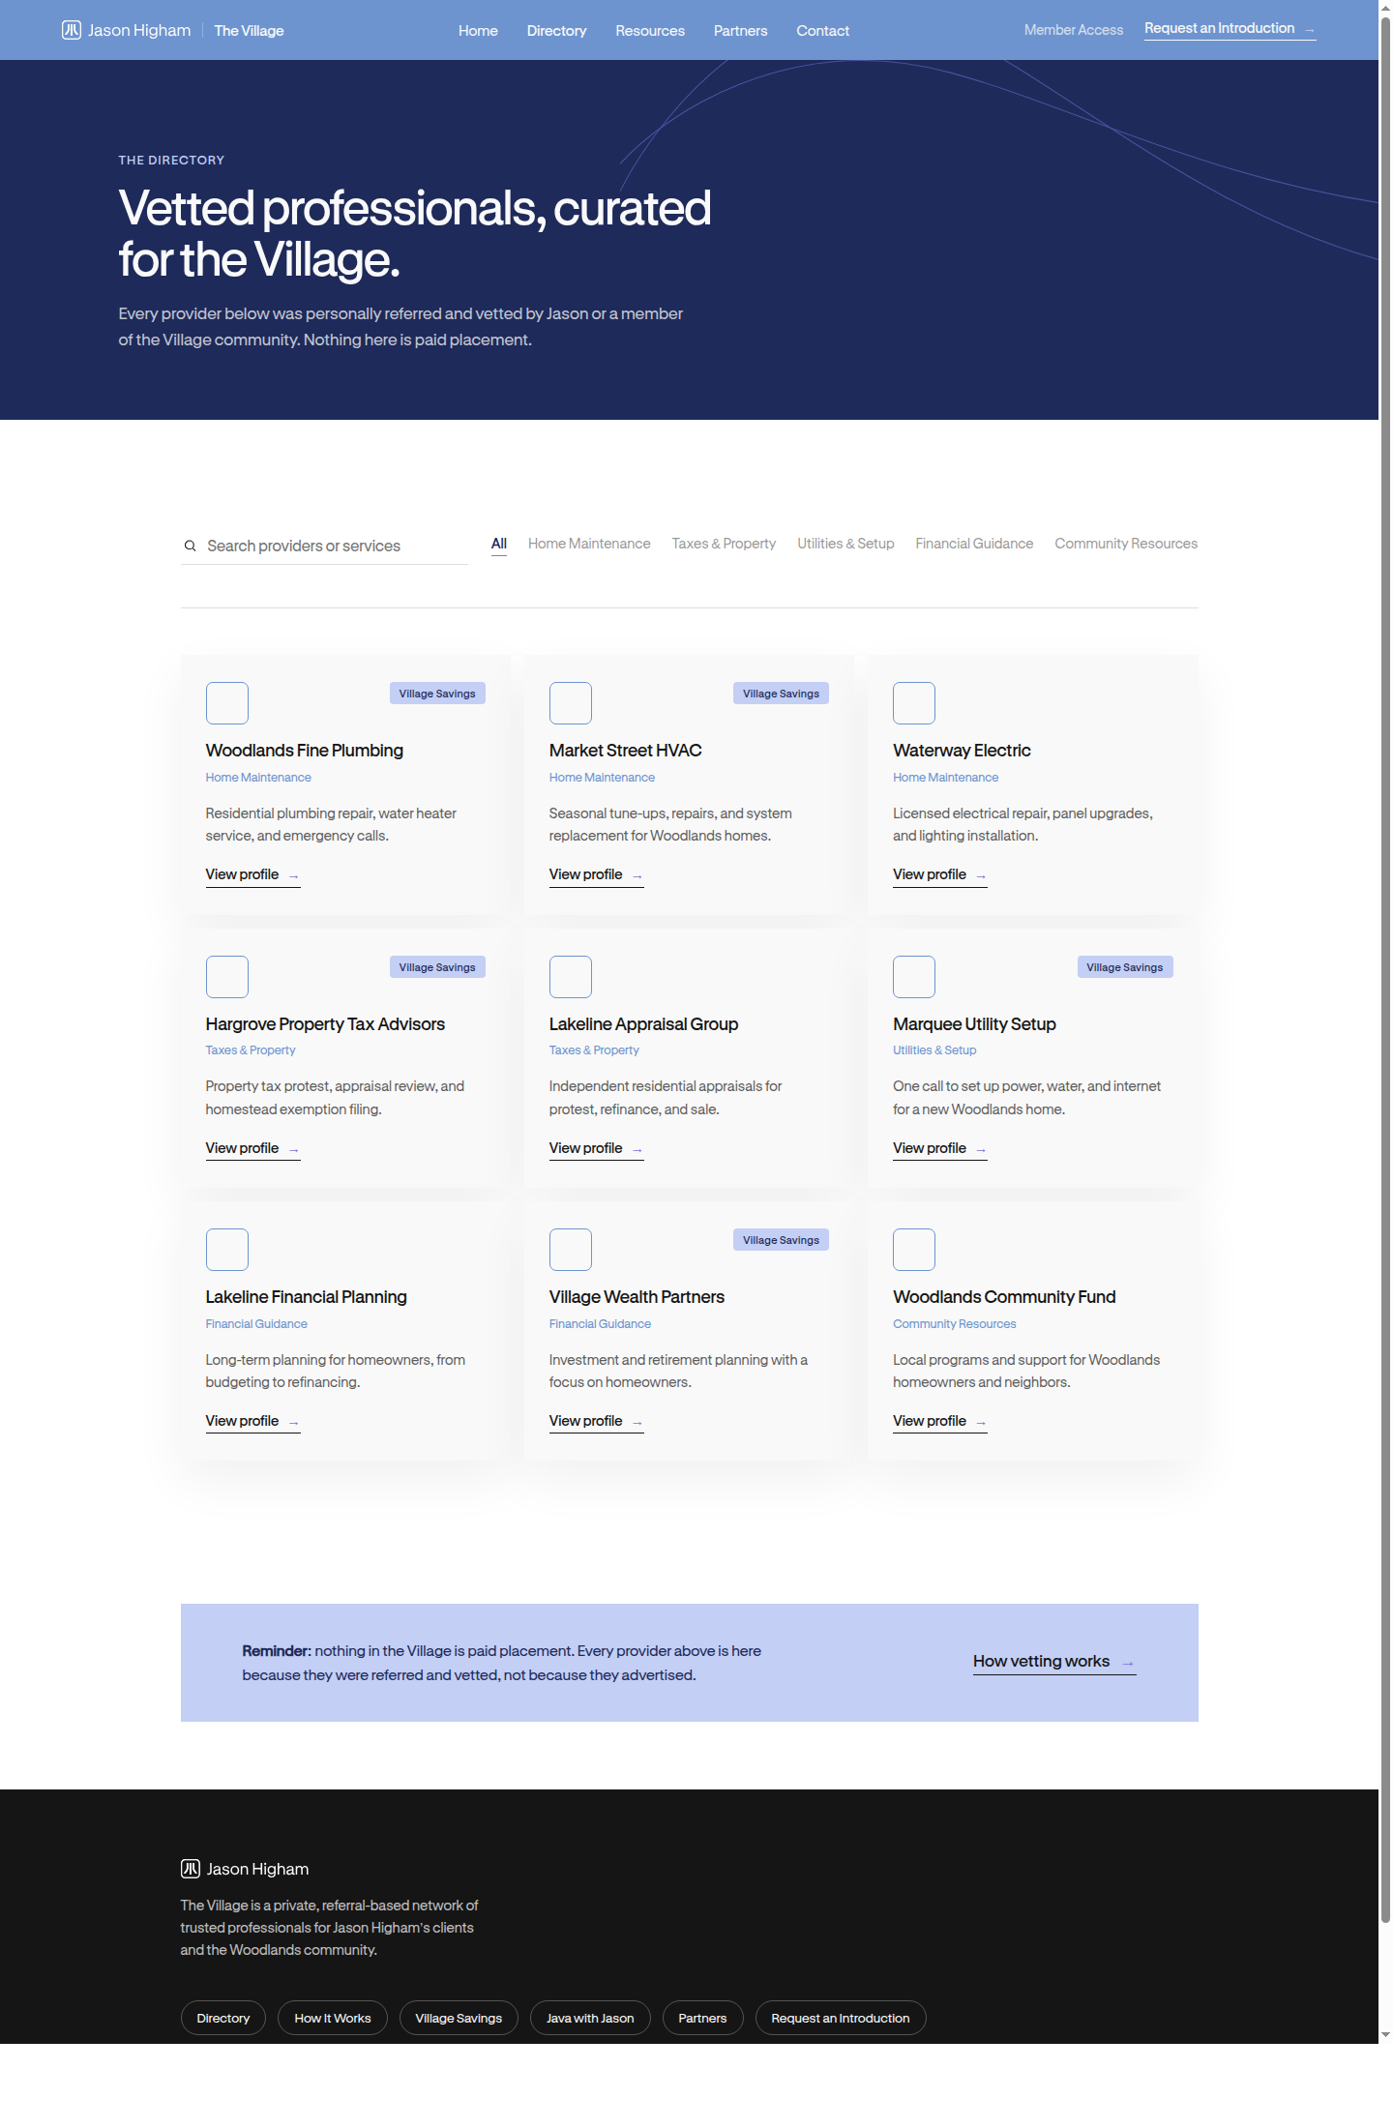Screen dimensions: 1393x2128
Task: Click Java with Jason footer button
Action: (x=590, y=2018)
